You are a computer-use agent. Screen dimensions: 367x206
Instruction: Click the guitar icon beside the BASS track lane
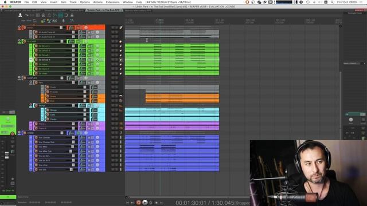coord(121,27)
